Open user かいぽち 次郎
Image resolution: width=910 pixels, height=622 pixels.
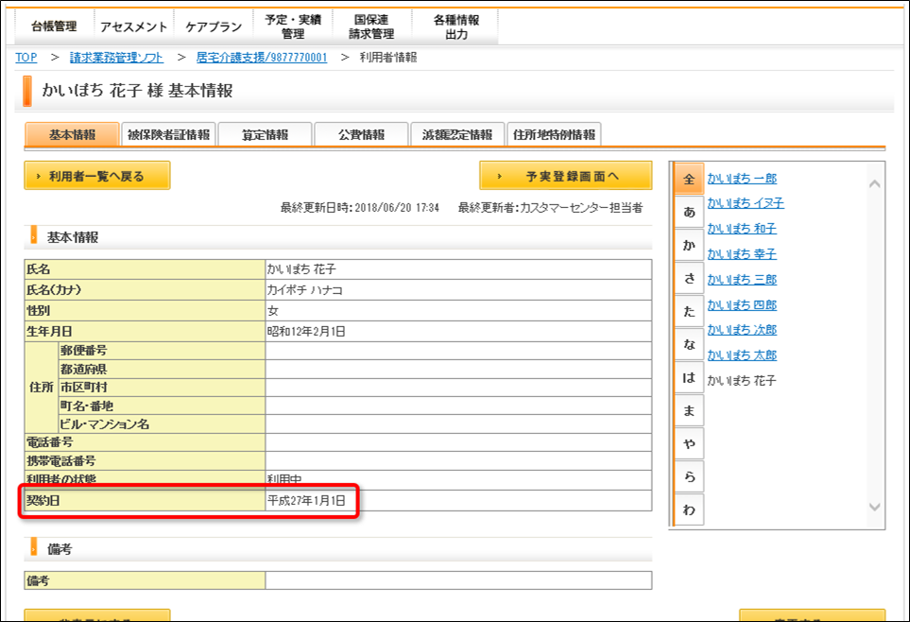tap(742, 329)
